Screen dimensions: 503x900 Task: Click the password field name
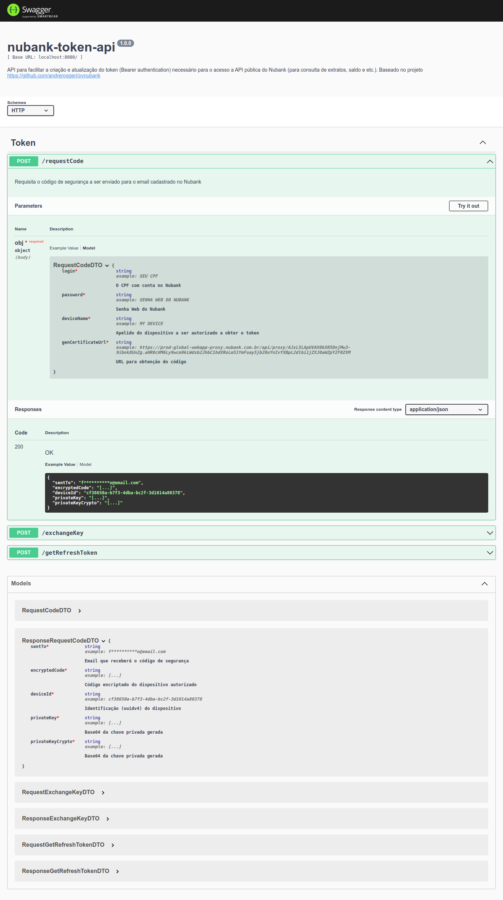(74, 295)
